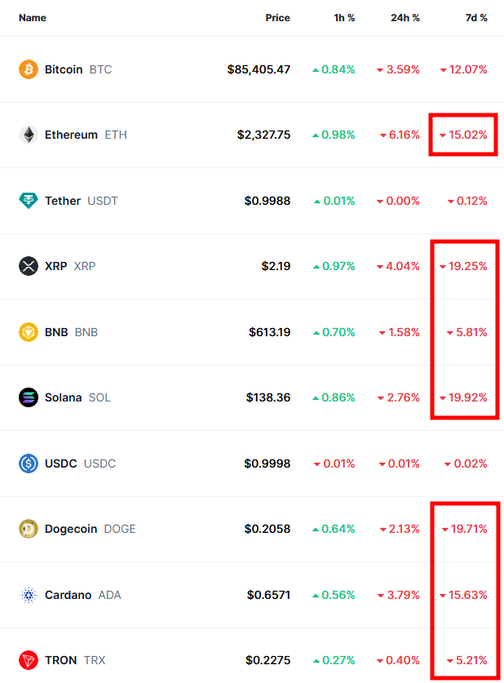Open the Ethereum name link
504x683 pixels.
[71, 135]
